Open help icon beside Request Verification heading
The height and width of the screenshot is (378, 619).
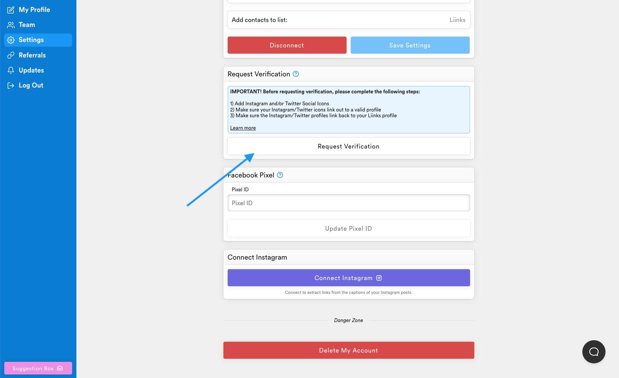(x=296, y=74)
